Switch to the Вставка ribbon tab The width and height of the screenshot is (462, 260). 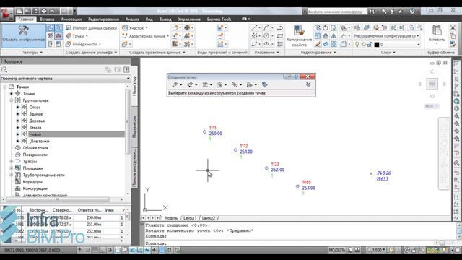[x=47, y=19]
